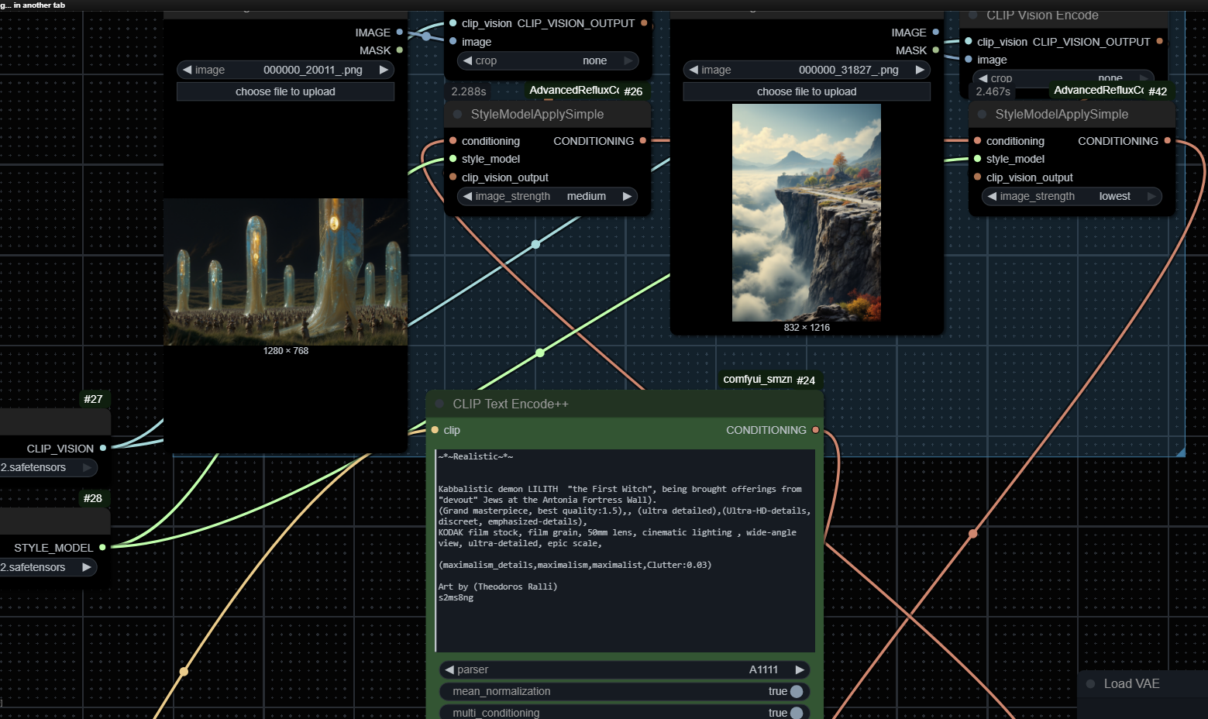Click the clip_vision_output input slot on StyleModelApplySimple #42
This screenshot has height=719, width=1208.
pyautogui.click(x=978, y=177)
